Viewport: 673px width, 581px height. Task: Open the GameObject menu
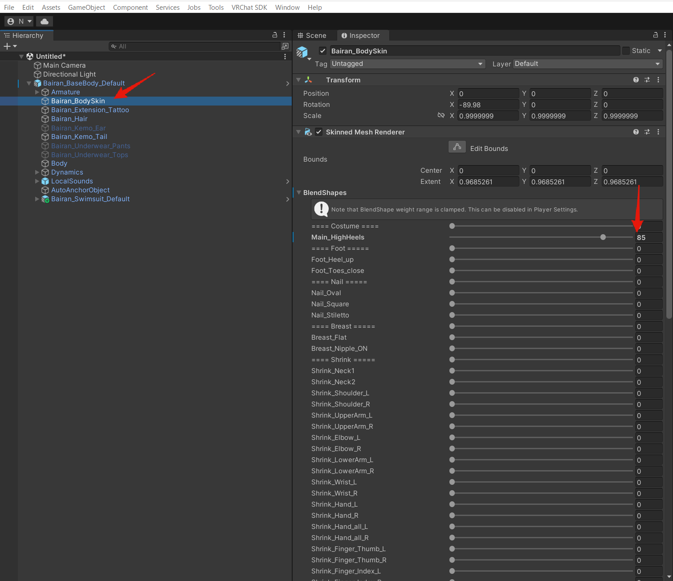point(86,7)
